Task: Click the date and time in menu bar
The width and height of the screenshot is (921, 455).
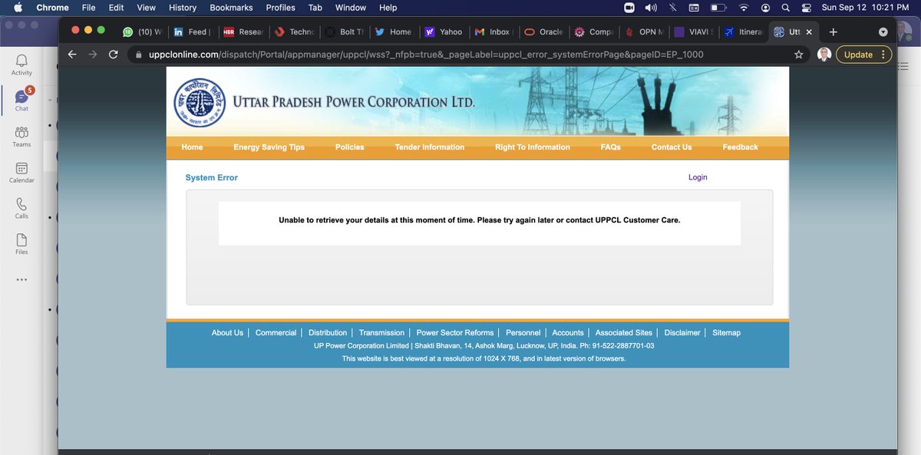Action: coord(866,8)
